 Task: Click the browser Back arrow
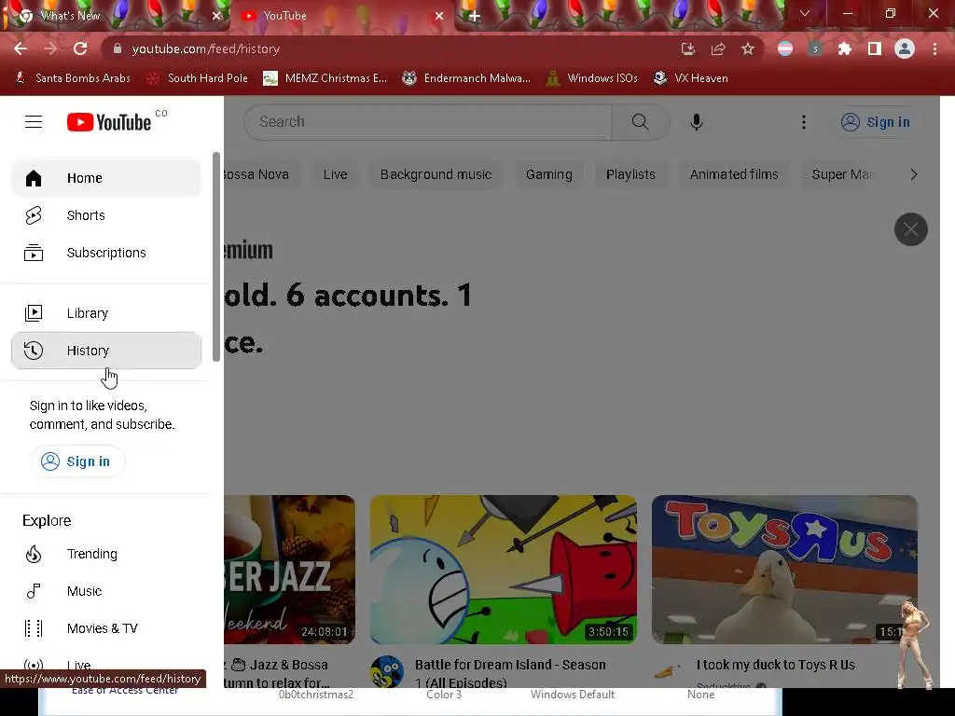point(21,48)
